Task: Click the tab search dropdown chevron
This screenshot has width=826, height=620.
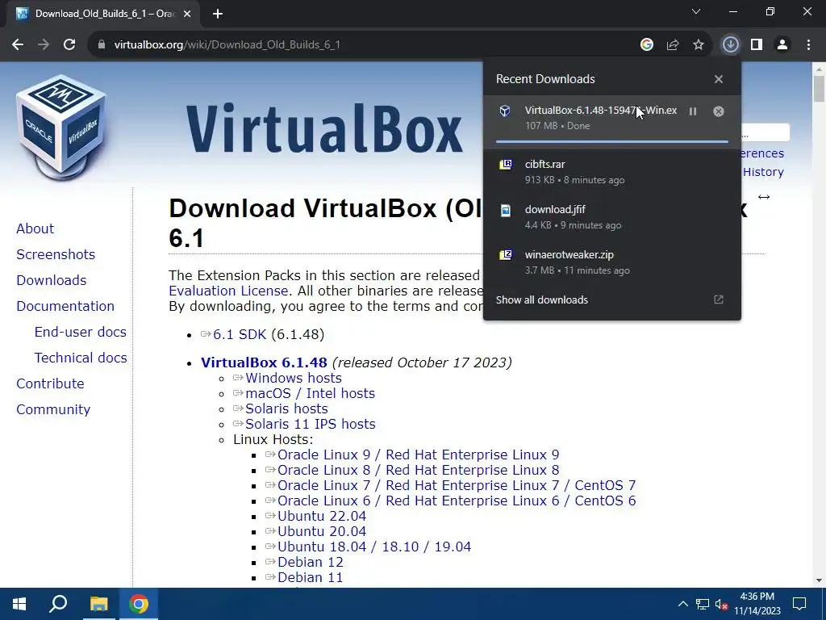Action: pyautogui.click(x=696, y=11)
